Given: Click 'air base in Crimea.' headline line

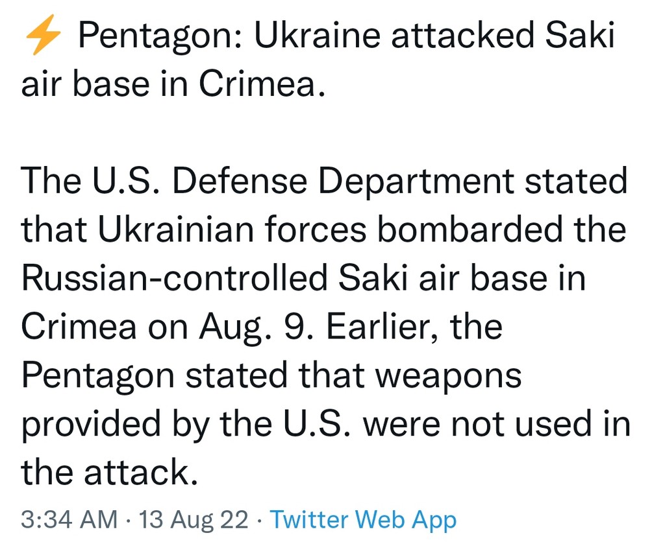Looking at the screenshot, I should (173, 83).
